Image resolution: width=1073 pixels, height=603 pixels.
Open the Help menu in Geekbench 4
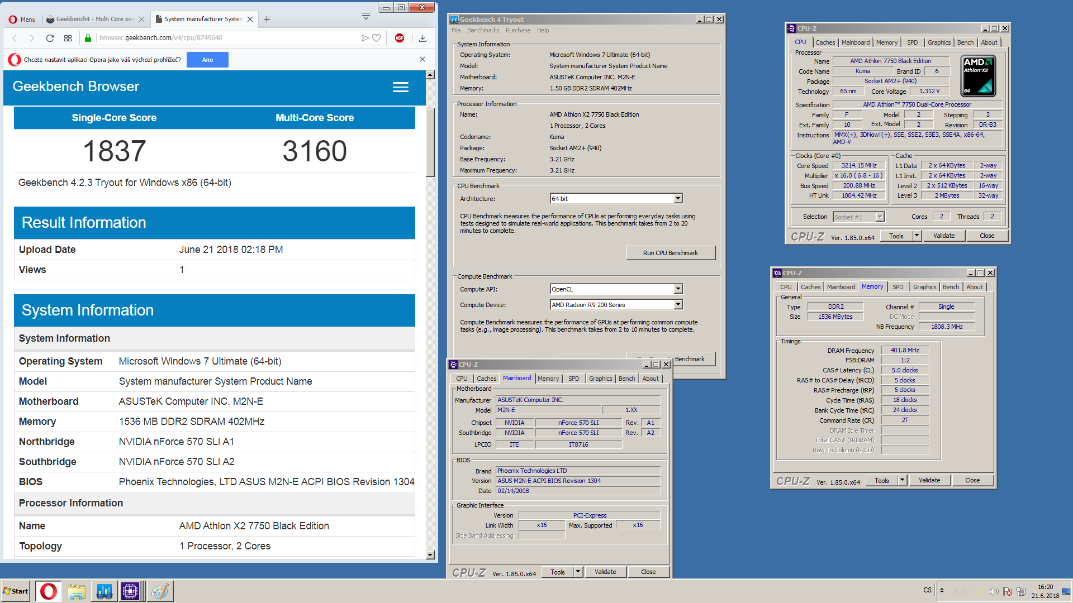543,30
